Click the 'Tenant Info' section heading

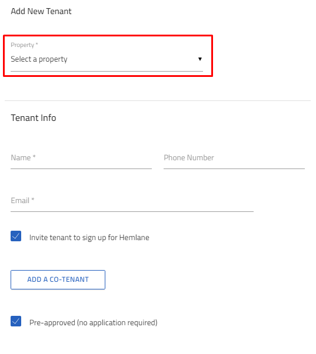(x=34, y=118)
